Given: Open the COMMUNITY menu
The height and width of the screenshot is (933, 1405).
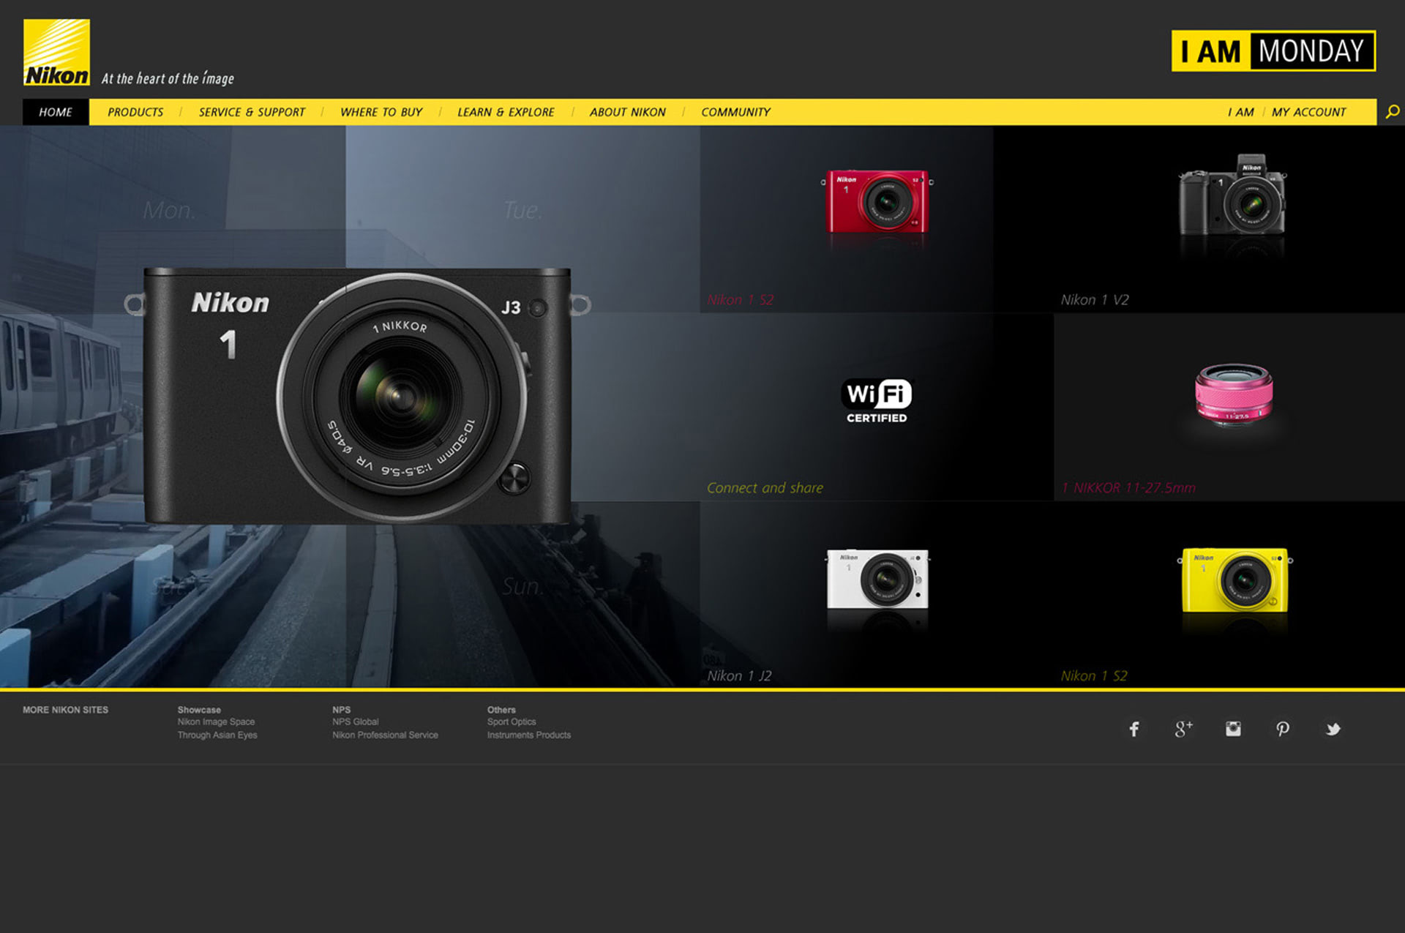Looking at the screenshot, I should 735,112.
